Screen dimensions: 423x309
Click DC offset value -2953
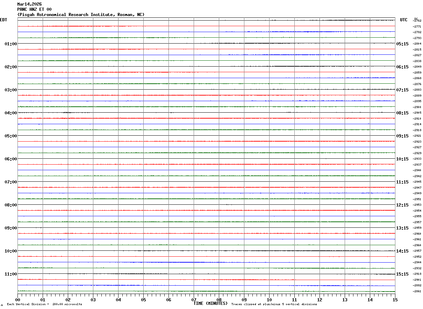[x=417, y=205]
